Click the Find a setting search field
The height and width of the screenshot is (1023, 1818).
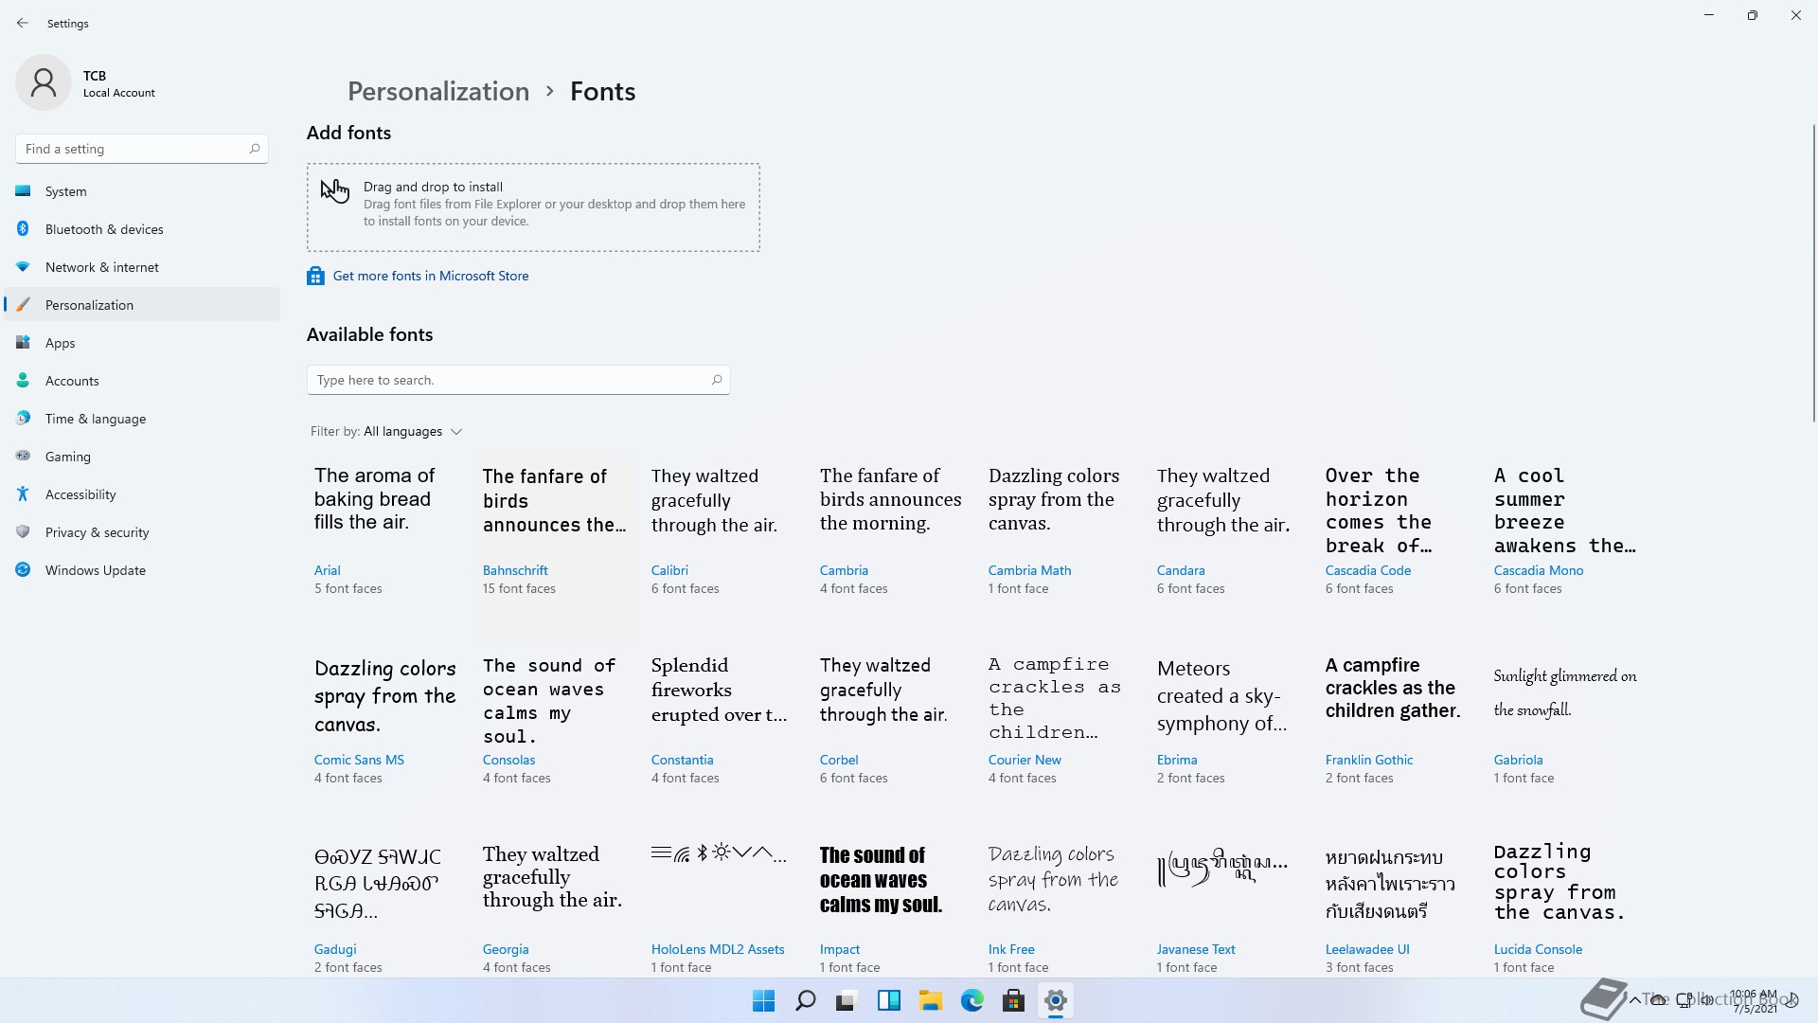pyautogui.click(x=142, y=149)
